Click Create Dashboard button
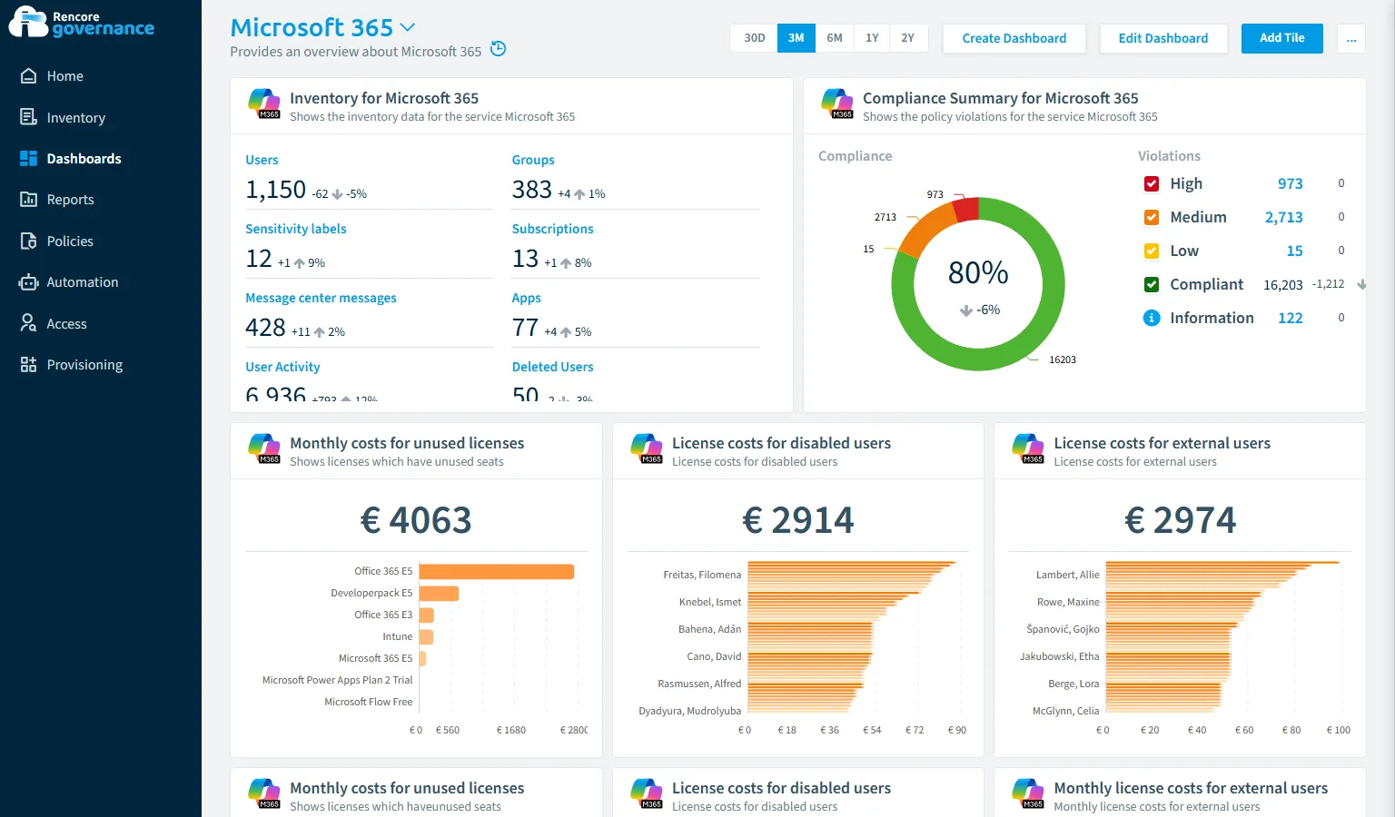Image resolution: width=1395 pixels, height=817 pixels. coord(1014,38)
